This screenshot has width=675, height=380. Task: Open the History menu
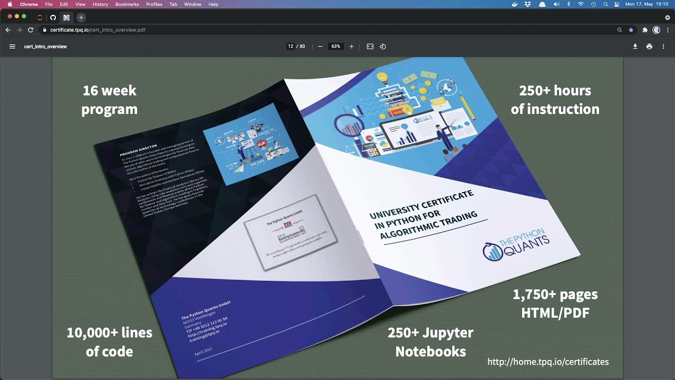pyautogui.click(x=100, y=4)
